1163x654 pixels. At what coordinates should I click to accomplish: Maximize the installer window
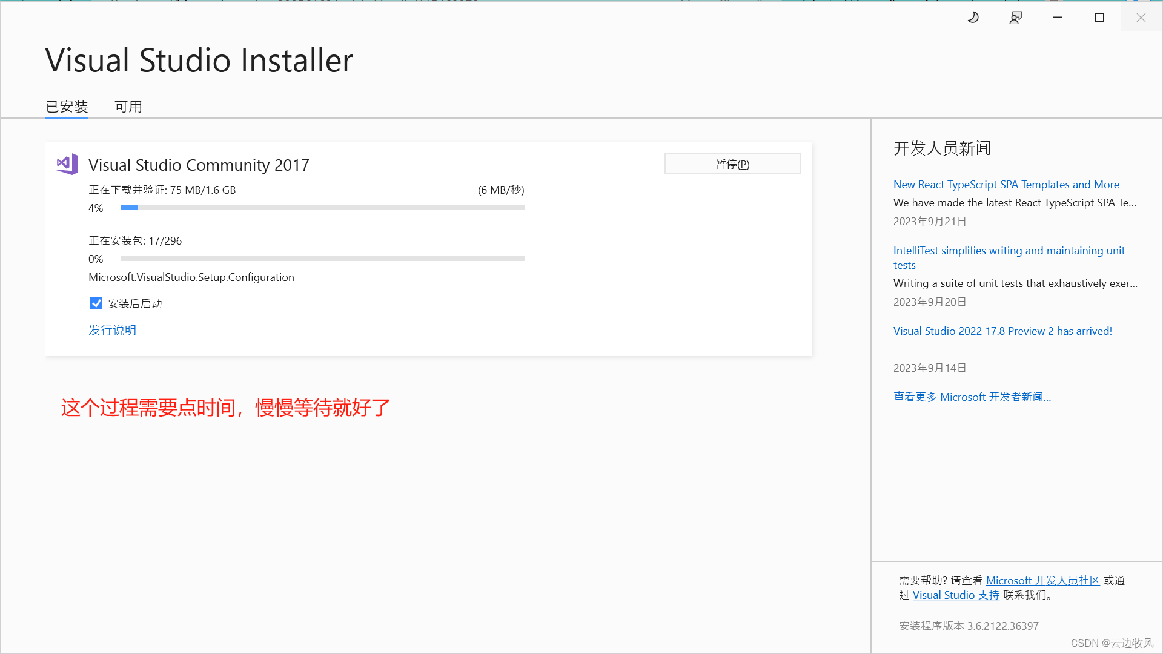[x=1099, y=18]
